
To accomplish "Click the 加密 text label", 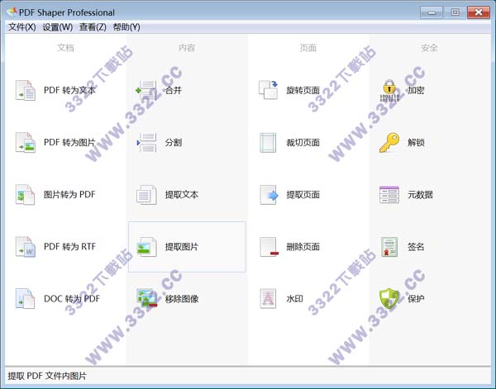I will (416, 90).
